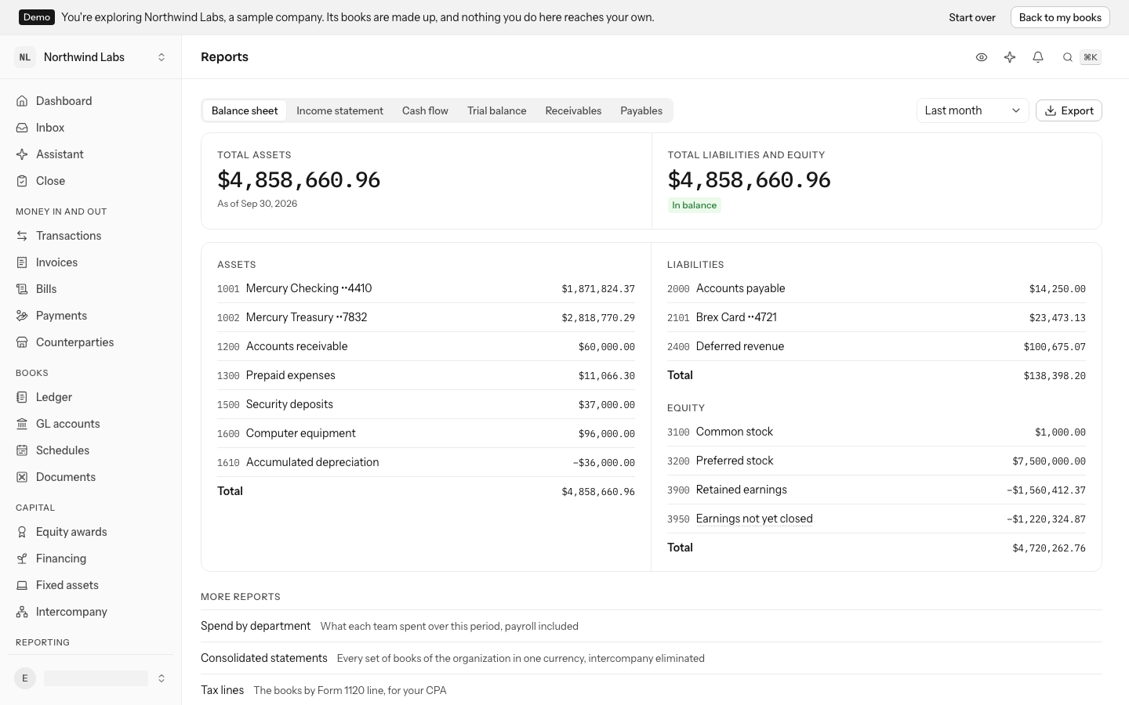The image size is (1129, 705).
Task: Click the Mercury Checking ··4410 row
Action: coord(426,288)
